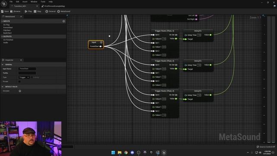Select the On Play input
This screenshot has width=277, height=156.
tap(6, 25)
